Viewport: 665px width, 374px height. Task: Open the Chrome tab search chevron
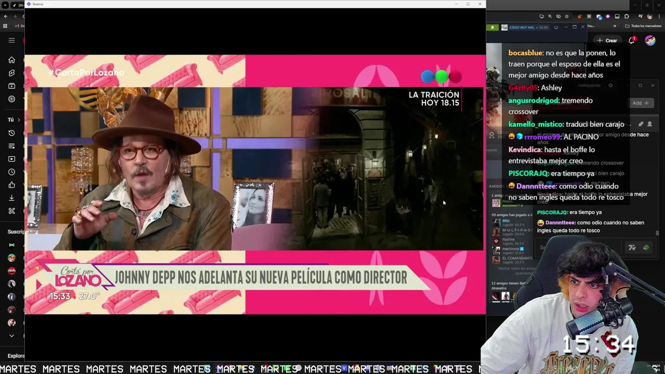5,5
